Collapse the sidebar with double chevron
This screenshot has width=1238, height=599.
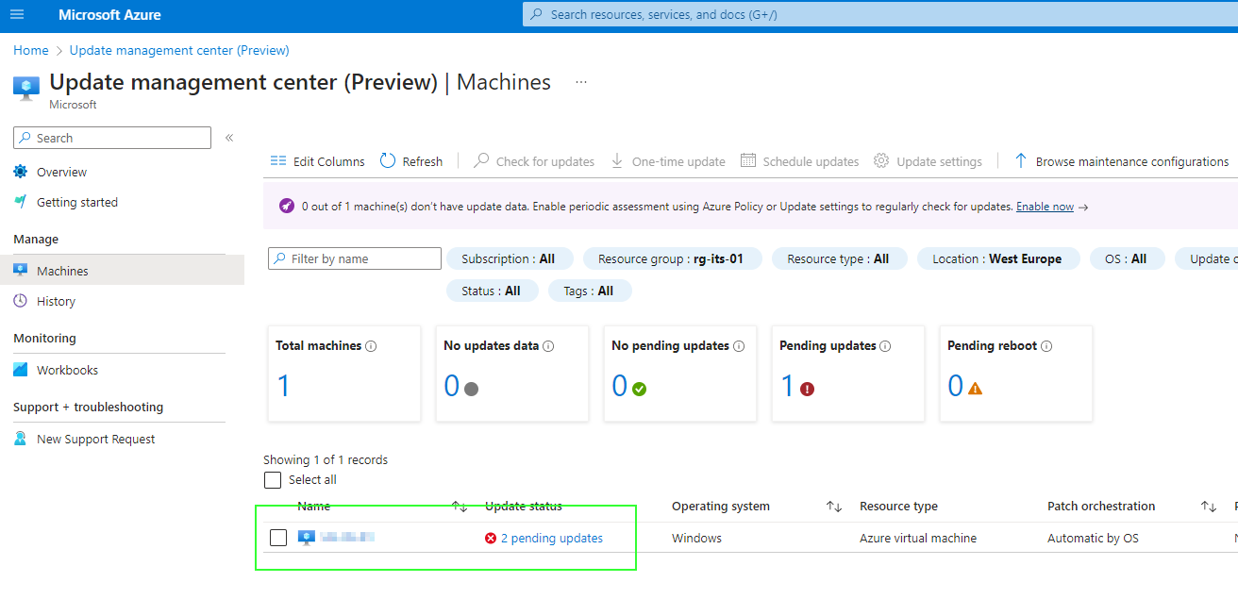point(229,138)
